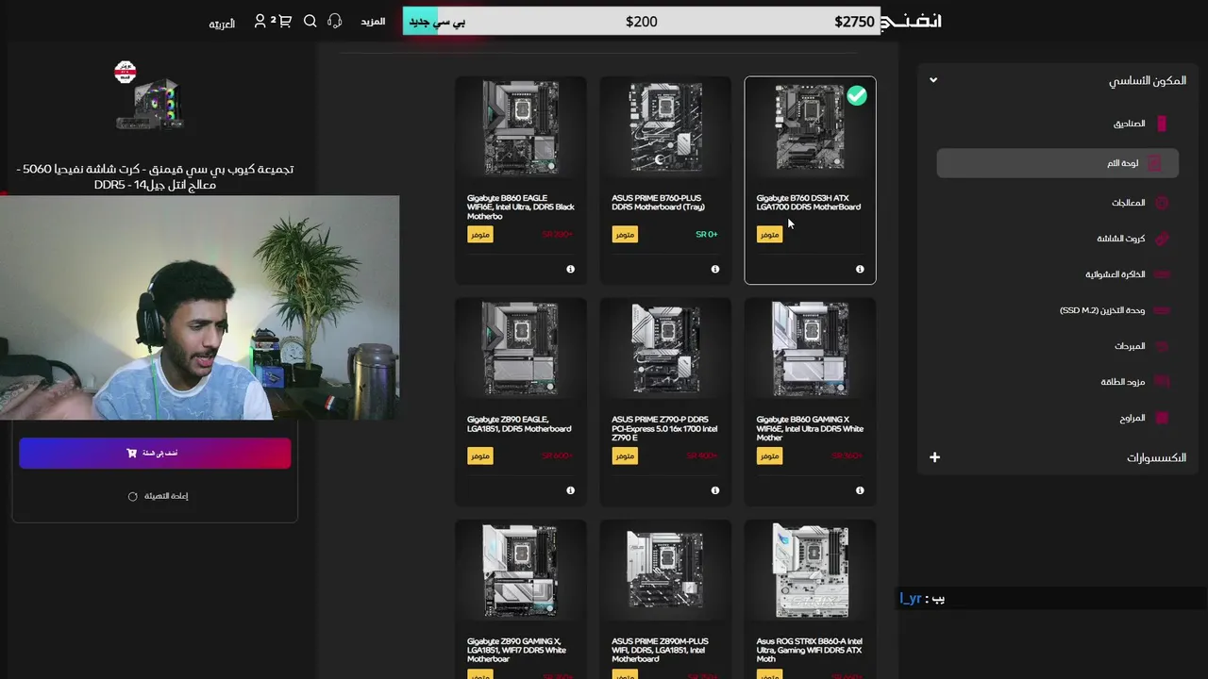Uncheck the selected Gigabyte B760 DS3H checkmark
The height and width of the screenshot is (679, 1208).
[x=856, y=95]
